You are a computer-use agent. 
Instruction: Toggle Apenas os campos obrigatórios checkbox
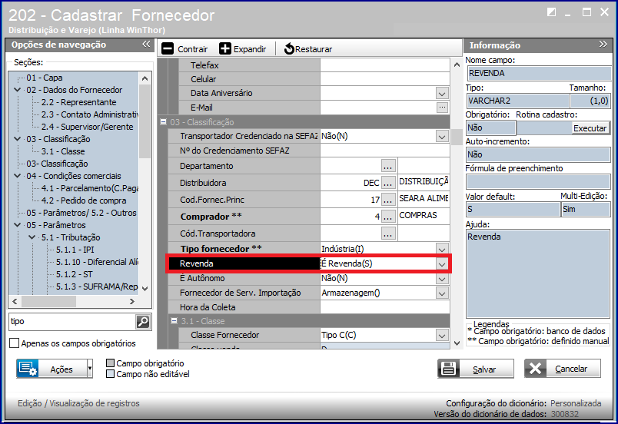14,343
